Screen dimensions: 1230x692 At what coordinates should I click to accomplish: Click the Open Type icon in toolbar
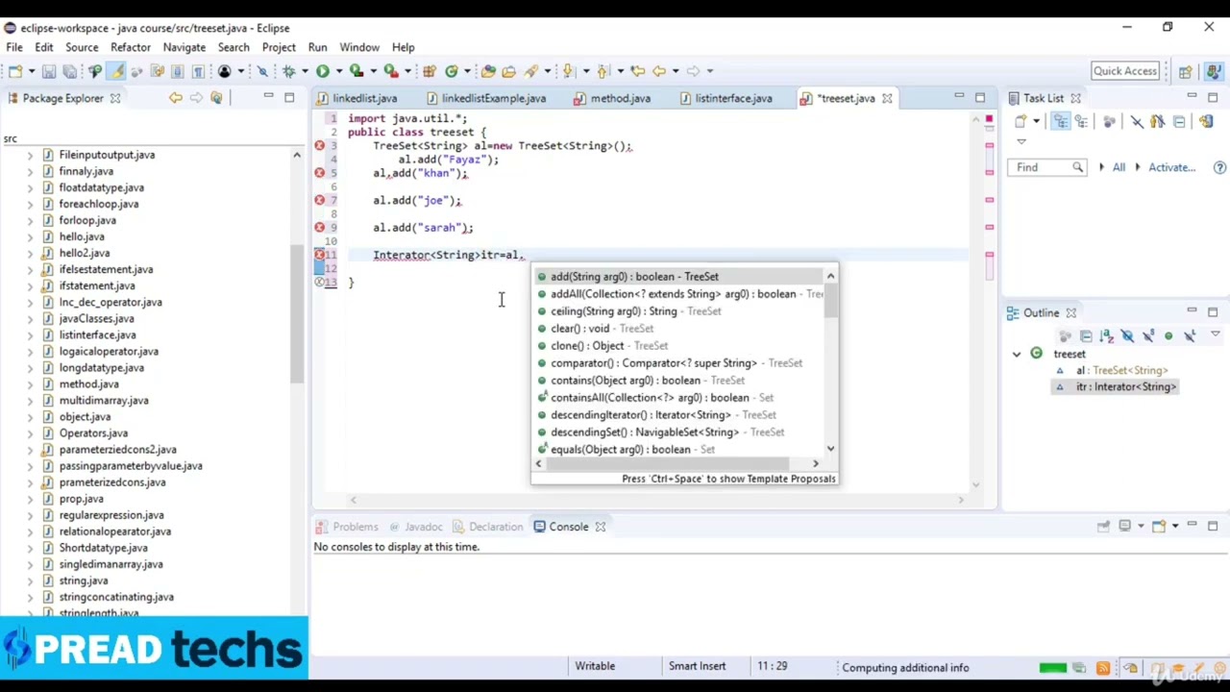[x=488, y=71]
